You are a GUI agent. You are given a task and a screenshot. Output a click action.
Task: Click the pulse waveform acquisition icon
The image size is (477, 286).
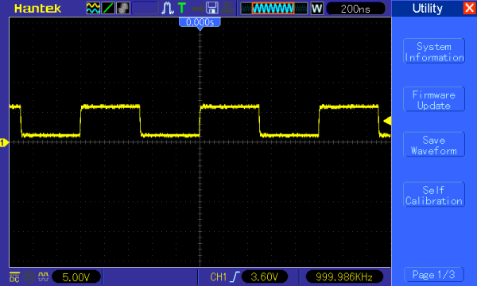[168, 8]
